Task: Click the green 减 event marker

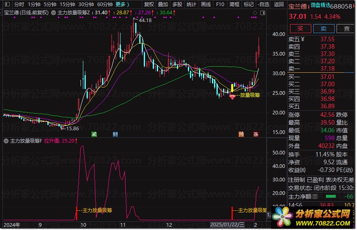Action: tap(94, 134)
